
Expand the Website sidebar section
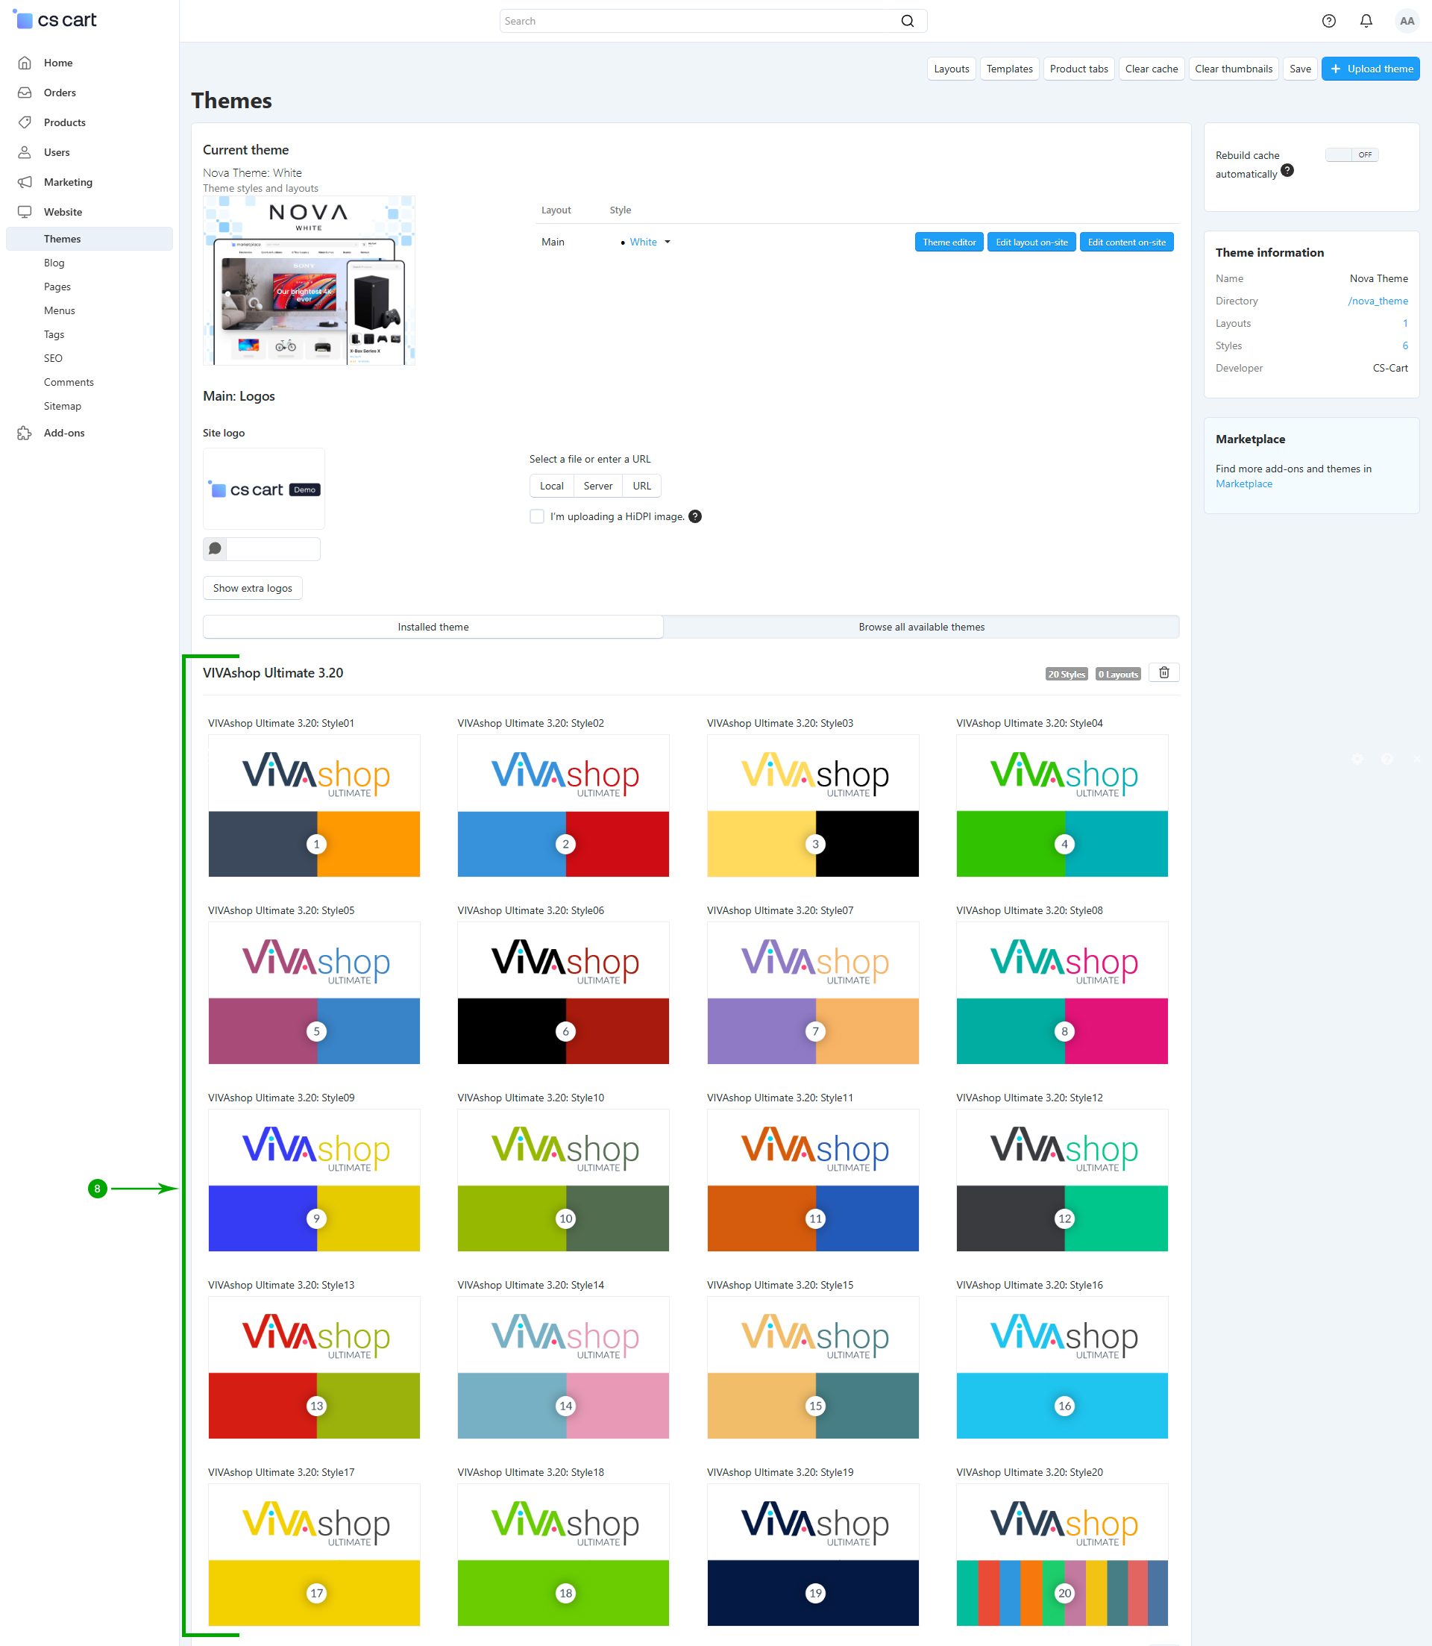tap(63, 212)
